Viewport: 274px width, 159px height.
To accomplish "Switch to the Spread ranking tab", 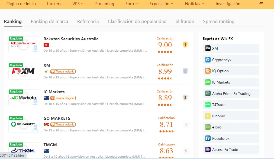I will point(219,21).
